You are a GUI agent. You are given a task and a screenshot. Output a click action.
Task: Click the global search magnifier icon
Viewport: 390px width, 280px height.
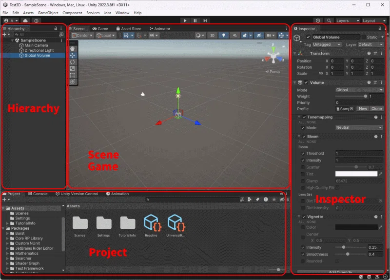329,20
